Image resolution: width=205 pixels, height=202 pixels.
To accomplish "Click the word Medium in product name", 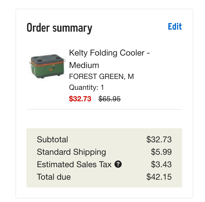I will 84,65.
